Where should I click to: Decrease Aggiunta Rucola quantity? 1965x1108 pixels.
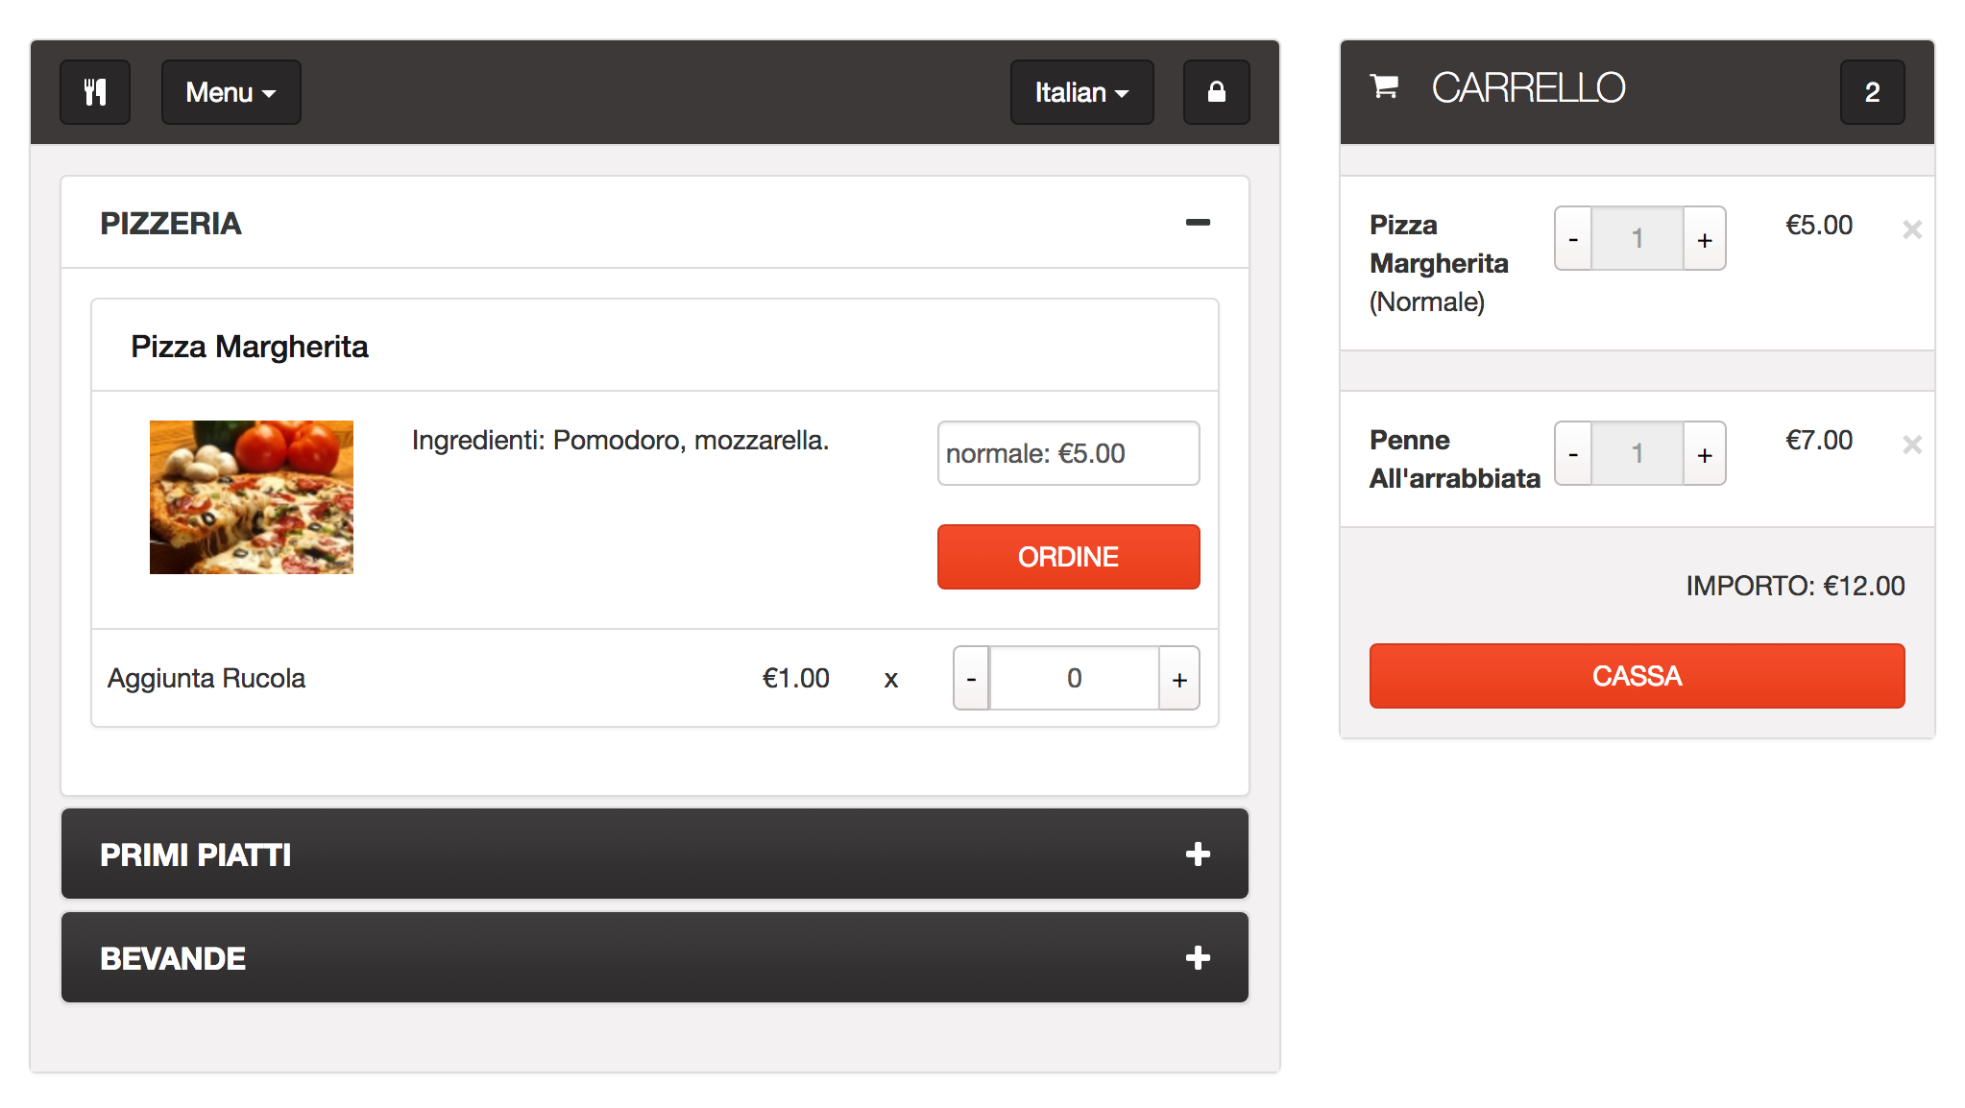pos(971,679)
